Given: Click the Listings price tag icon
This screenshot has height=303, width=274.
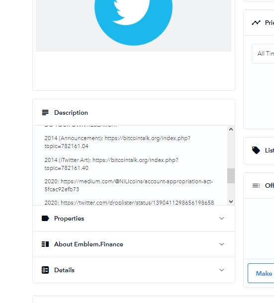Looking at the screenshot, I should pyautogui.click(x=256, y=150).
